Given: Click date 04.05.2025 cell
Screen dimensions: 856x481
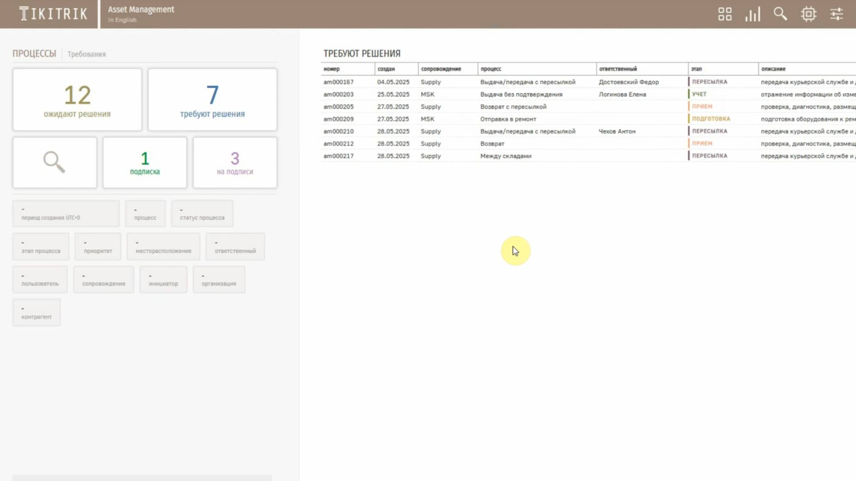Looking at the screenshot, I should point(393,82).
